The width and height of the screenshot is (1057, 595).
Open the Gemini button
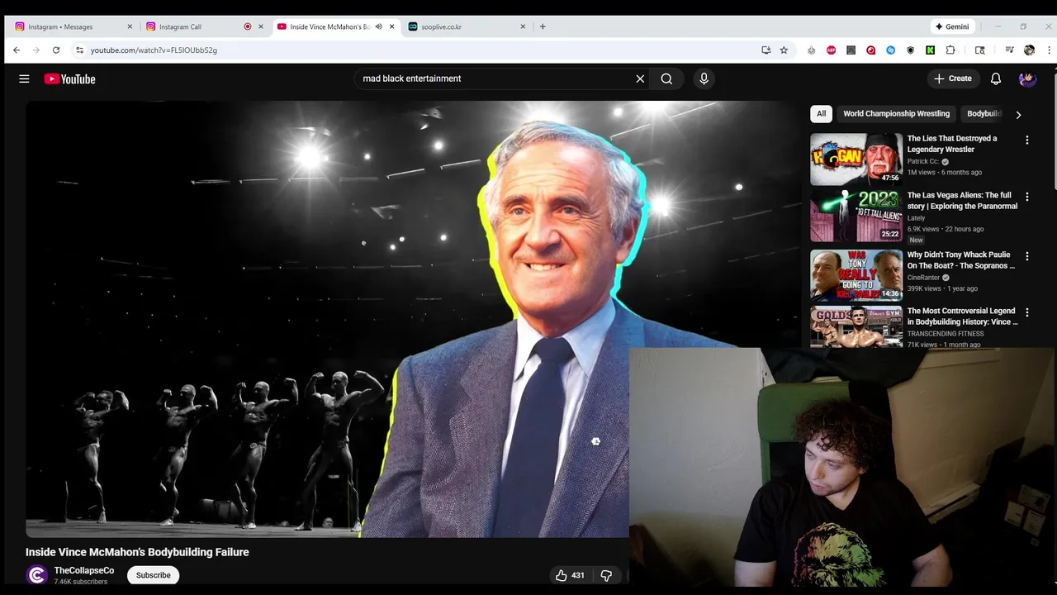tap(952, 26)
